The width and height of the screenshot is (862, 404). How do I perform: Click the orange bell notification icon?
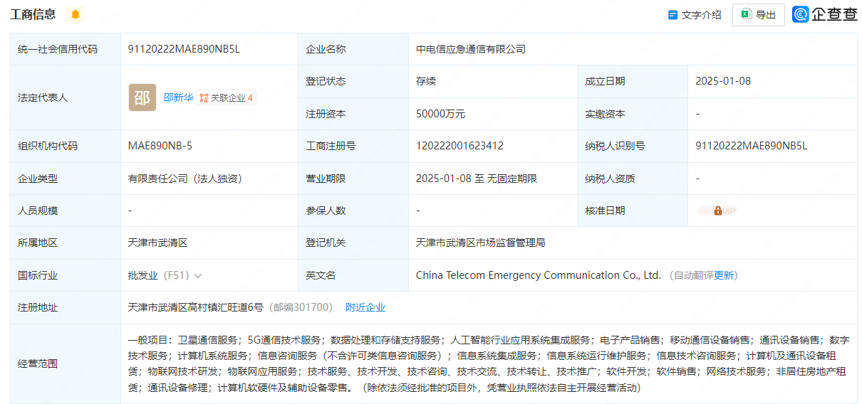coord(75,14)
